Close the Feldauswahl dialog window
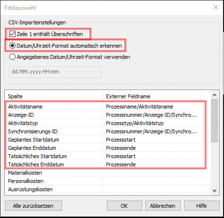This screenshot has width=224, height=218. click(216, 8)
